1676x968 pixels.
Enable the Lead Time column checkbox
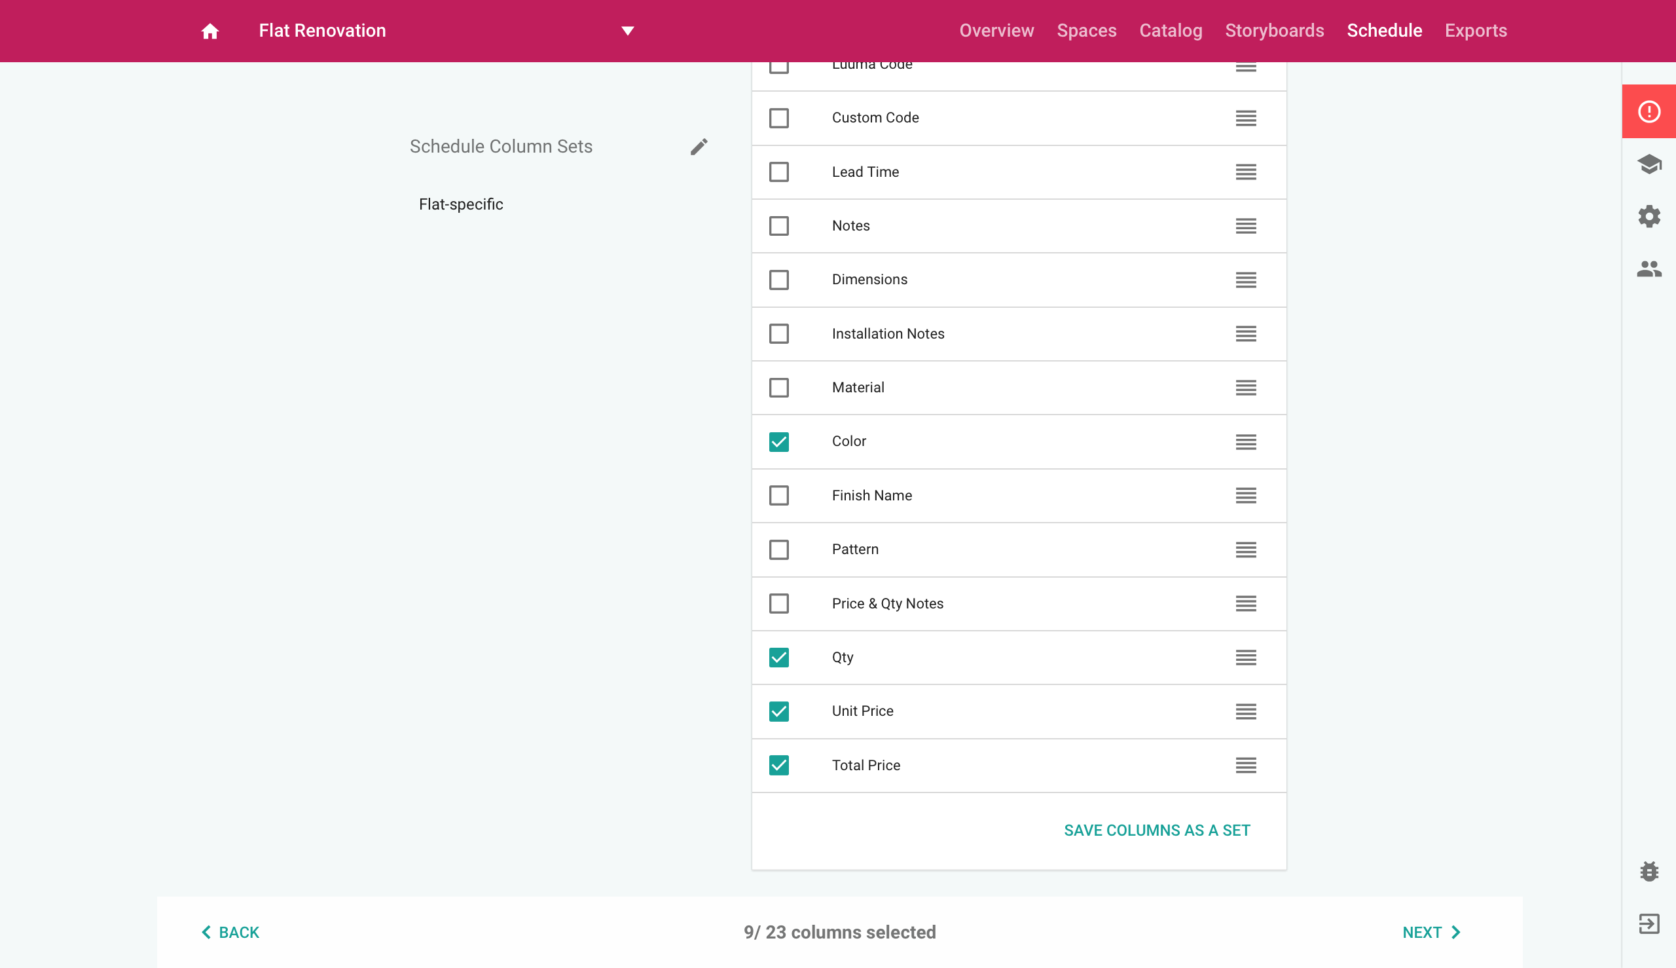(779, 172)
